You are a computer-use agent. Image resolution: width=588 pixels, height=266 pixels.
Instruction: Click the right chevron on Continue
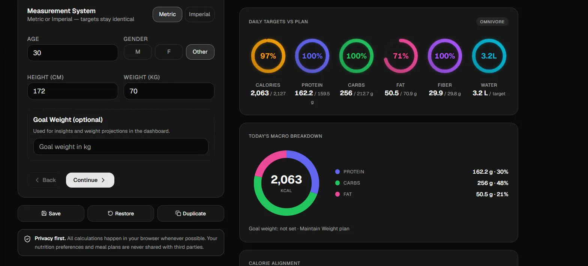(x=103, y=180)
